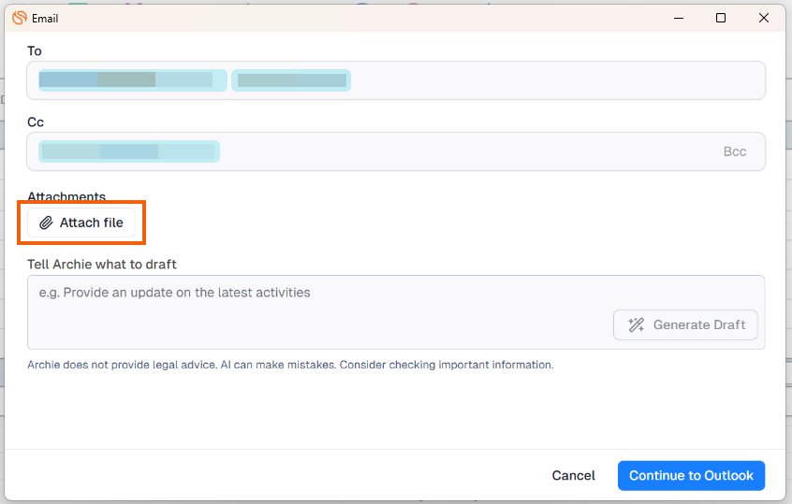The image size is (792, 504).
Task: Click the 'Tell Archie what to draft' label
Action: pyautogui.click(x=102, y=265)
